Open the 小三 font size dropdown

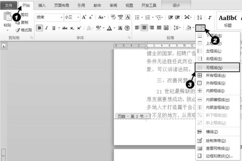pyautogui.click(x=78, y=17)
